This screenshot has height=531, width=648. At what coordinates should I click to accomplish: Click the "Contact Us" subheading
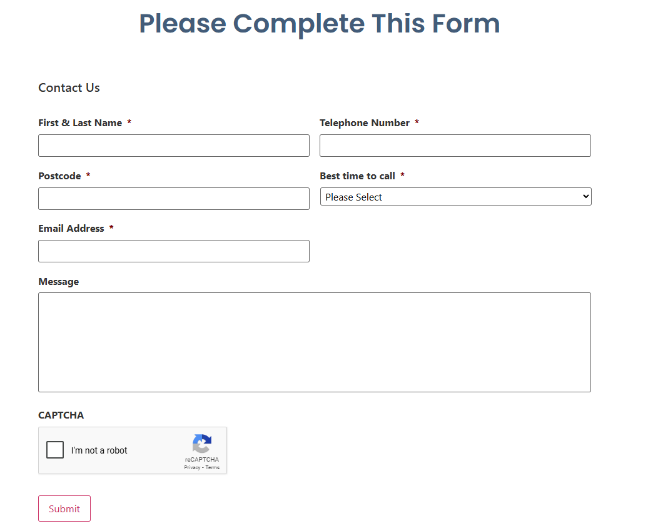coord(69,88)
